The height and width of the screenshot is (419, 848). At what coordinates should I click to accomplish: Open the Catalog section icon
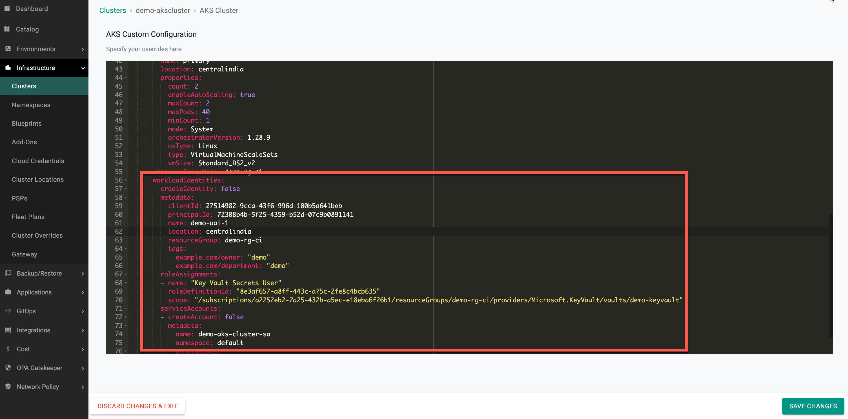[x=8, y=29]
